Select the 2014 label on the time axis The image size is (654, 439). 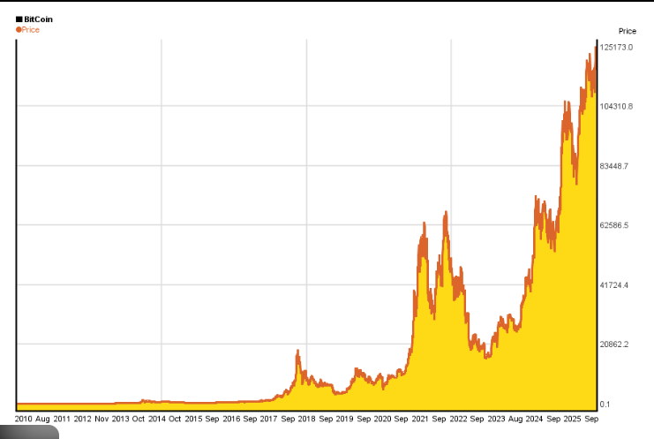tap(156, 418)
